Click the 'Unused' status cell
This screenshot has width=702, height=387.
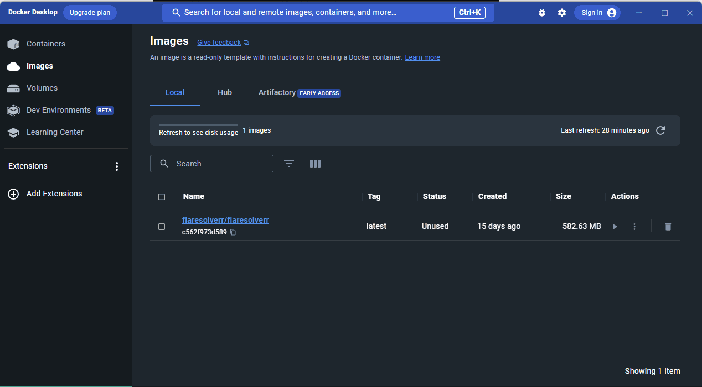click(435, 226)
